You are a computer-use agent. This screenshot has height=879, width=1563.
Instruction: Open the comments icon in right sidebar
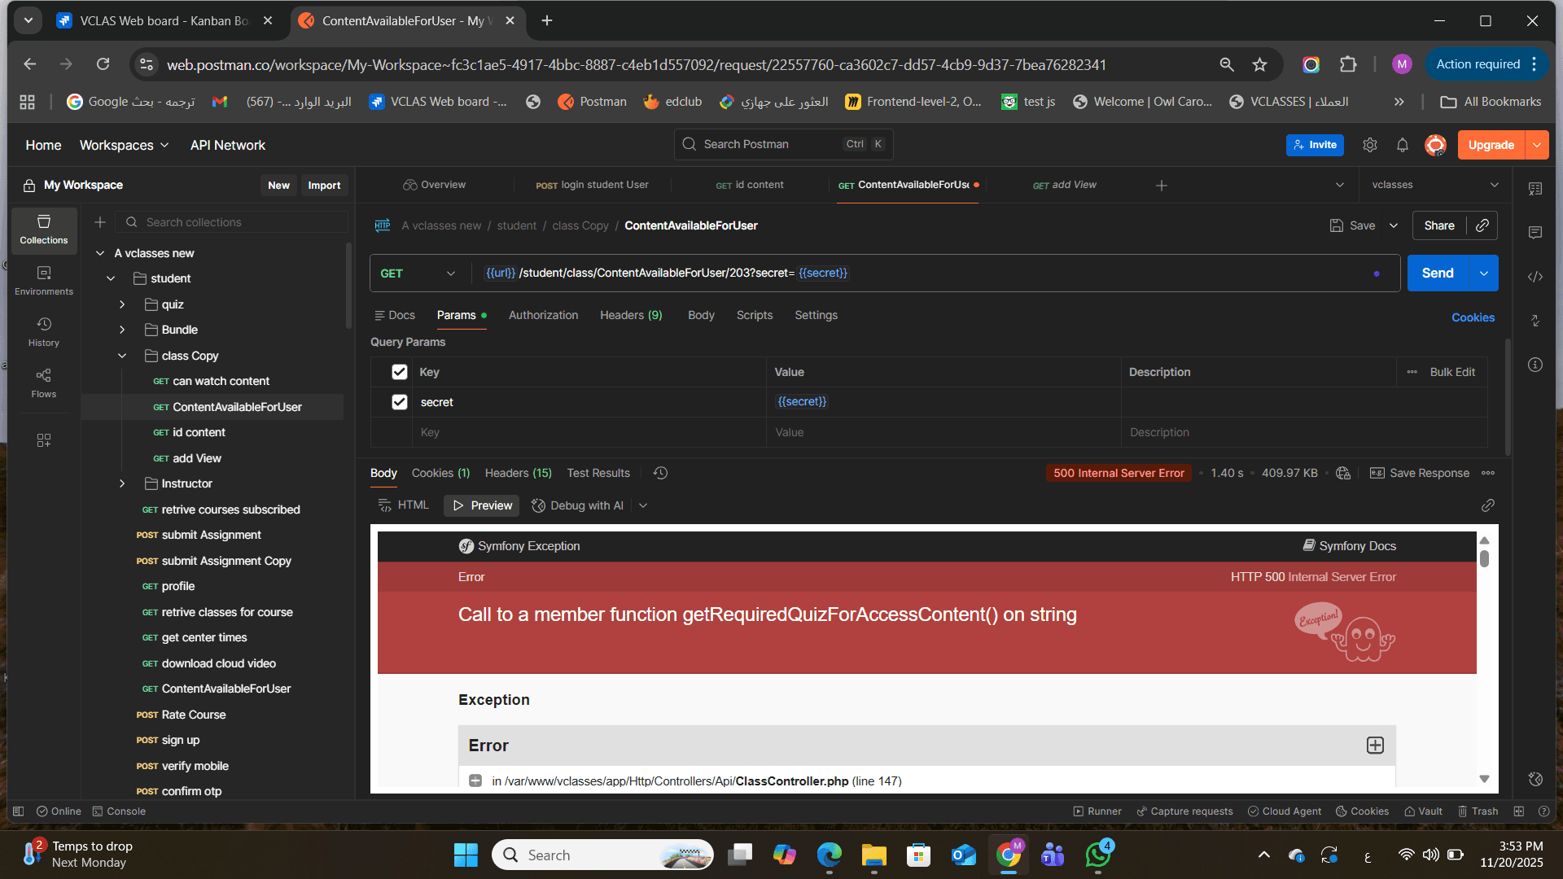click(x=1535, y=233)
